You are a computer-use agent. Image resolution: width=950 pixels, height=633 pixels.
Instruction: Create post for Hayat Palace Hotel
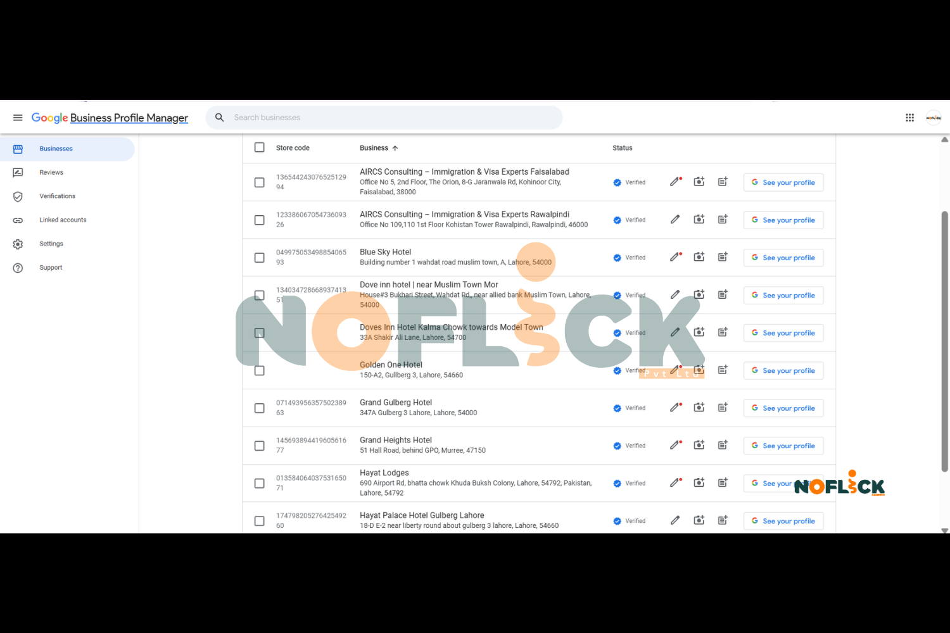(x=723, y=520)
